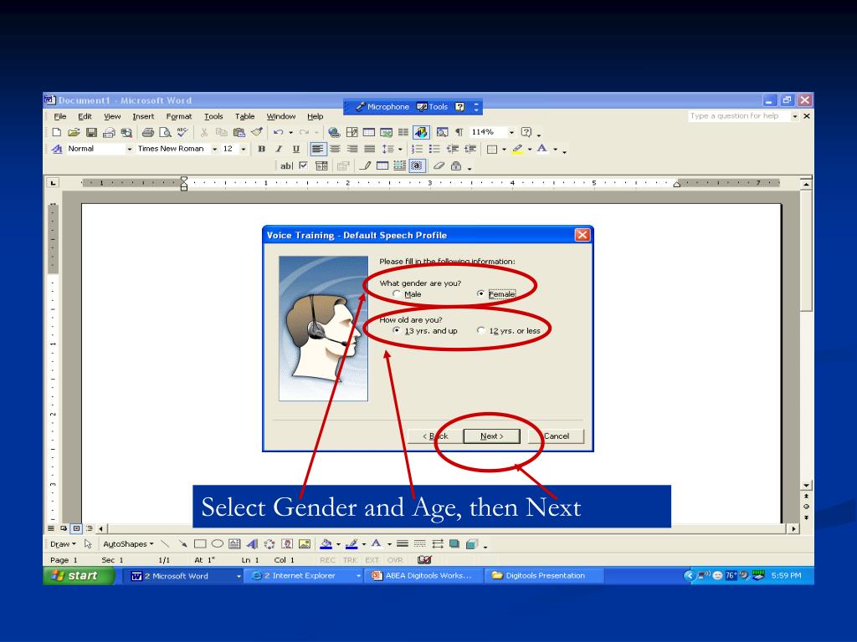This screenshot has height=642, width=857.
Task: Open the AutoShapes menu
Action: (128, 543)
